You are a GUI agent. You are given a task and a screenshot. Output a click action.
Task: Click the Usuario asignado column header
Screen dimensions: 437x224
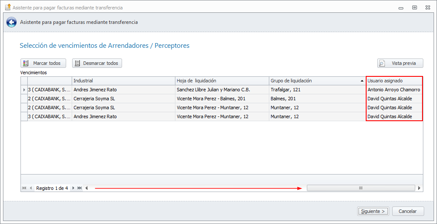coord(394,81)
